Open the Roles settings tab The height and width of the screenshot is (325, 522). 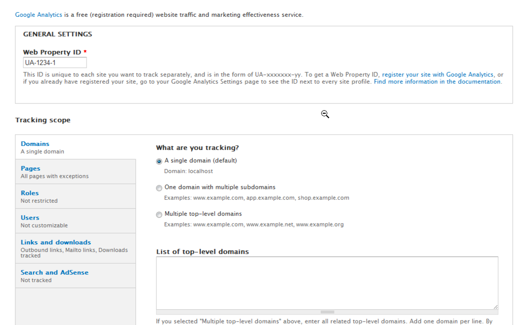(29, 193)
